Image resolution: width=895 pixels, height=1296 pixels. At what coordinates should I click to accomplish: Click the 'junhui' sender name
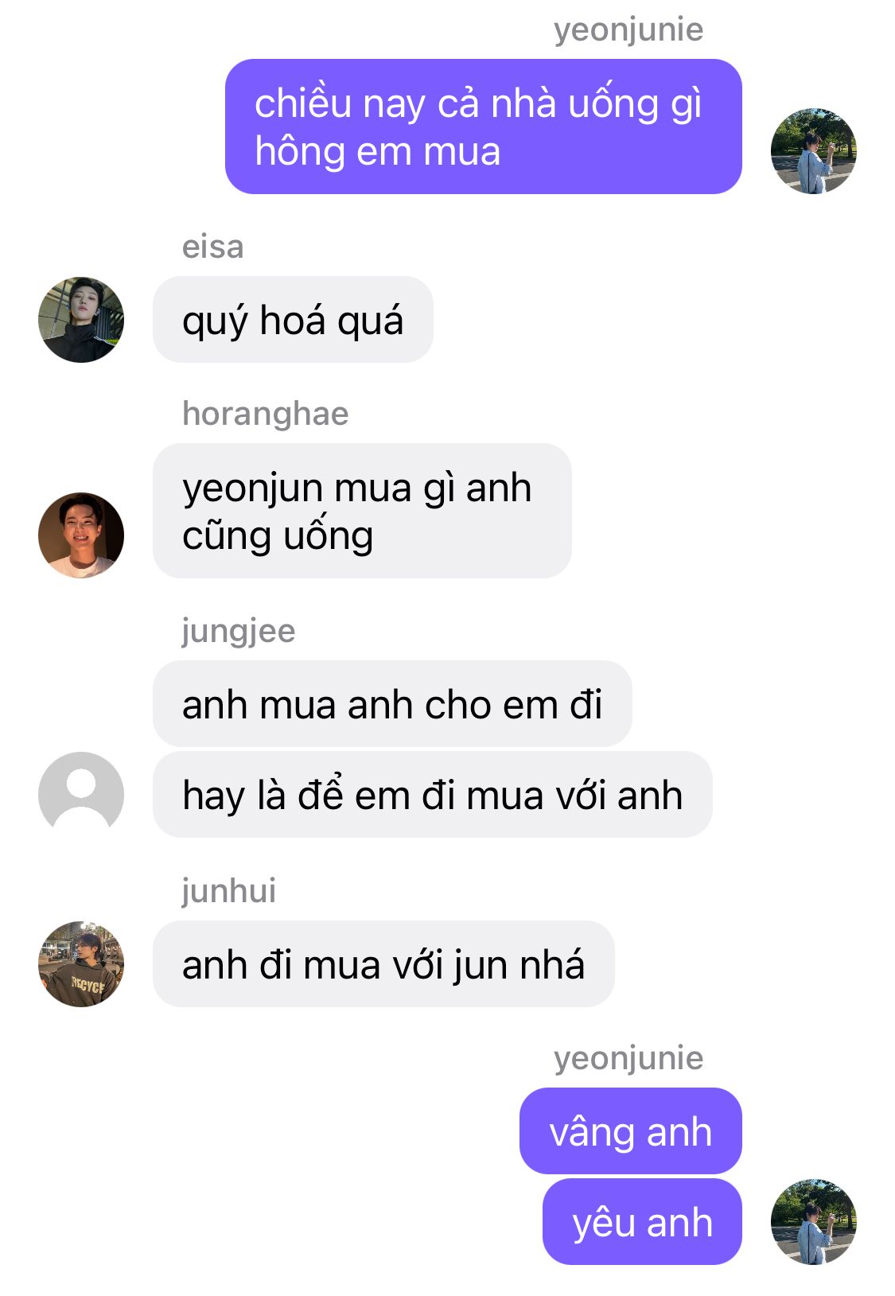point(229,891)
